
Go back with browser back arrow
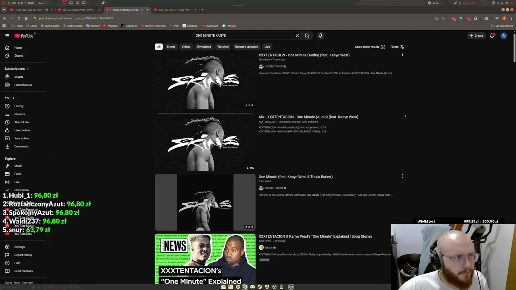pos(4,18)
